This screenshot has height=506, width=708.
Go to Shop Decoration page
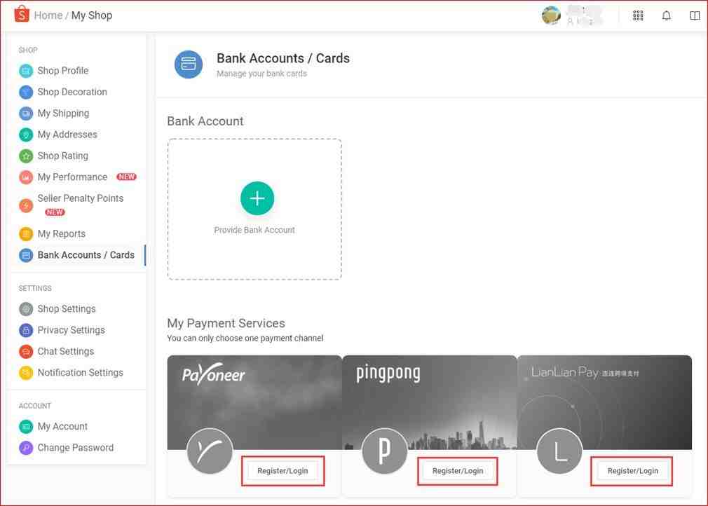click(72, 92)
